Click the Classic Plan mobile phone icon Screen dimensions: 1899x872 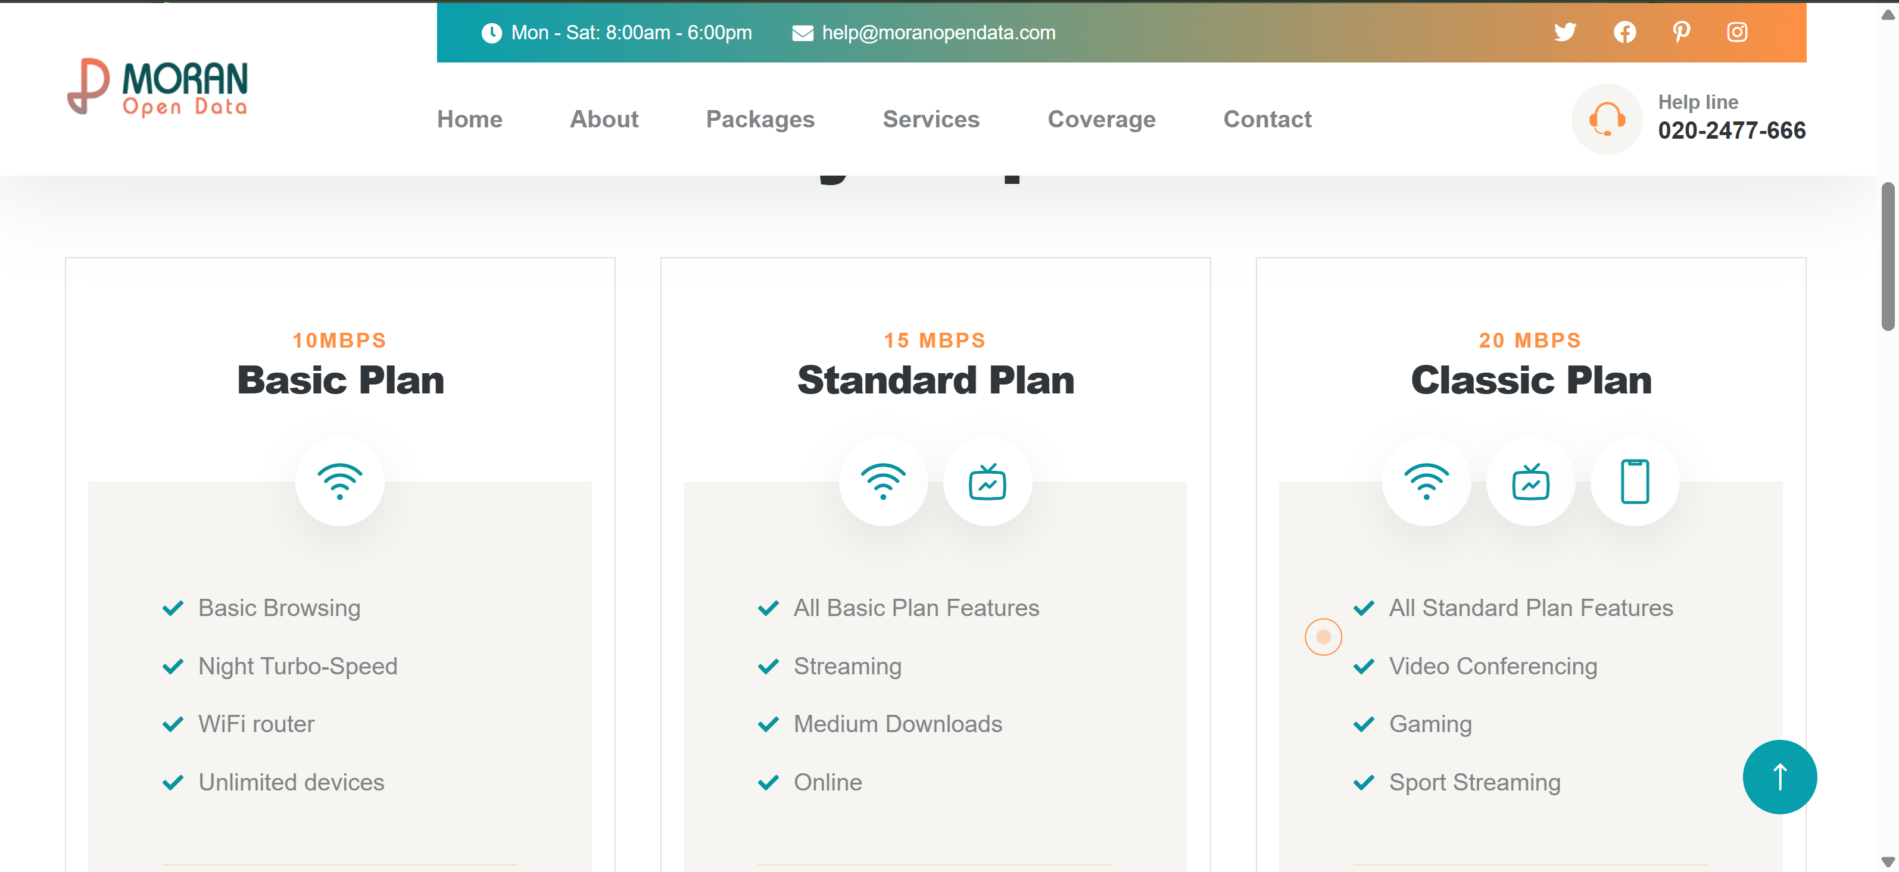tap(1635, 482)
